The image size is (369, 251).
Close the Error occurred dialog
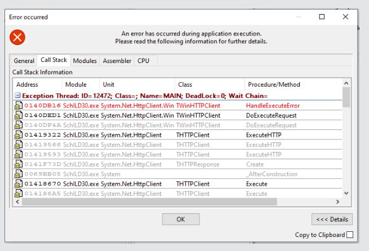[345, 17]
